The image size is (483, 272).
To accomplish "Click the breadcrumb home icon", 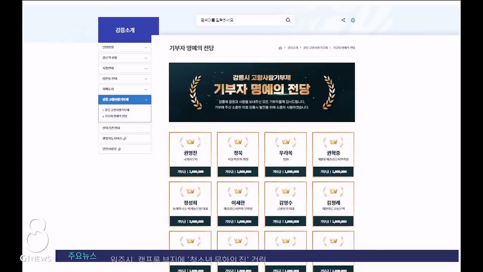I will pos(280,48).
